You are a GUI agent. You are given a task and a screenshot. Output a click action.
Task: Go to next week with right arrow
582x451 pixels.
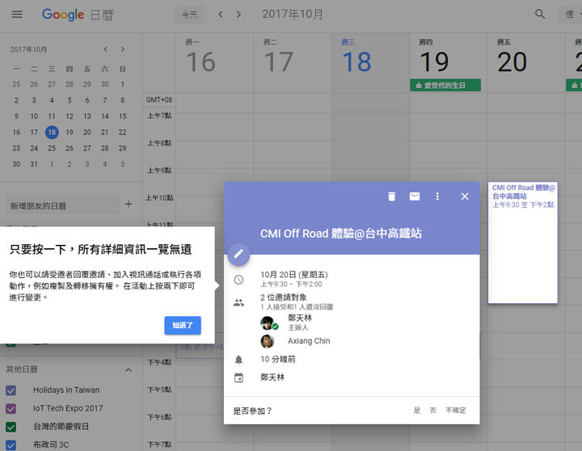pos(238,15)
